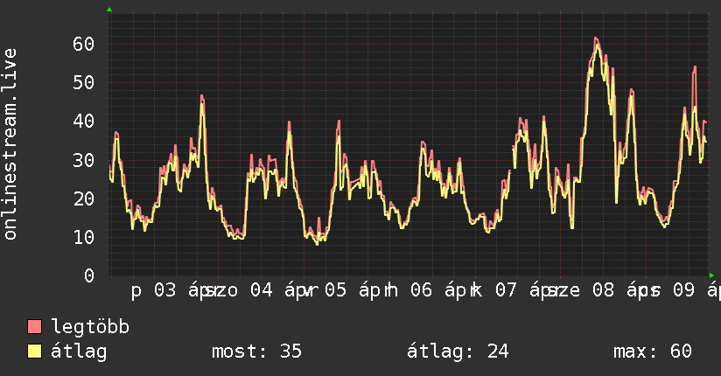Click the vertical onlinestream.live axis title
721x376 pixels.
[x=10, y=144]
